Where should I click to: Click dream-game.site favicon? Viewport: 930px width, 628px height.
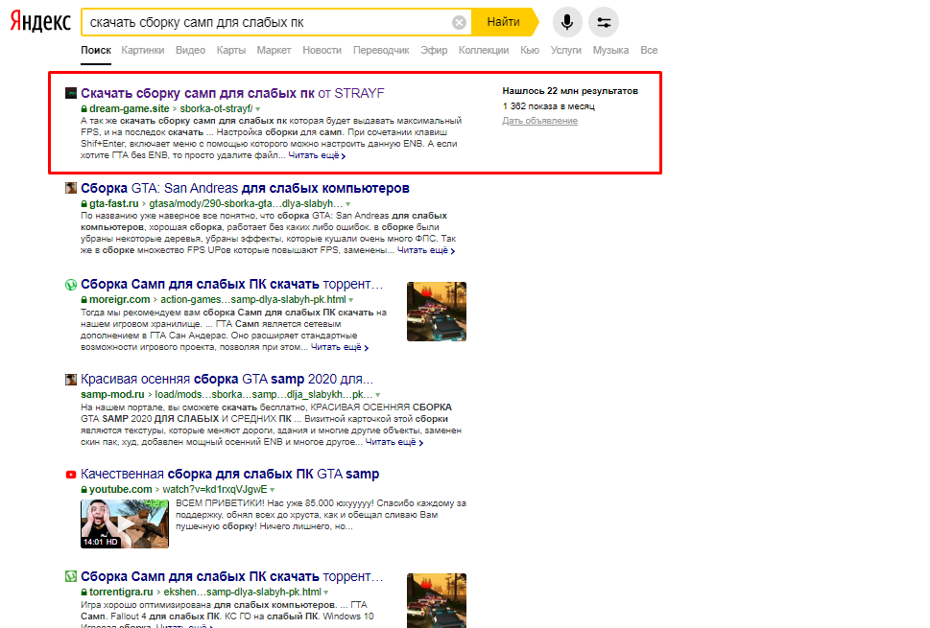point(71,93)
